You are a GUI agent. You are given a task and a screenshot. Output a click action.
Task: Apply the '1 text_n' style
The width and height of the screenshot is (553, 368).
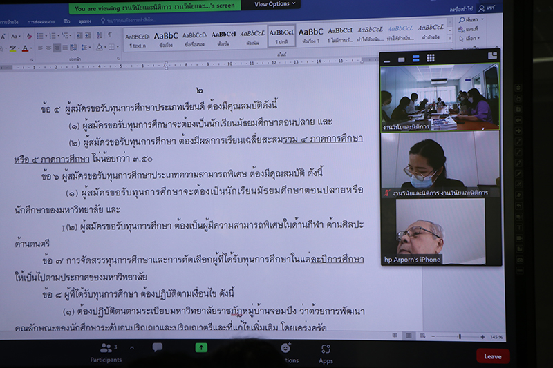[x=137, y=41]
